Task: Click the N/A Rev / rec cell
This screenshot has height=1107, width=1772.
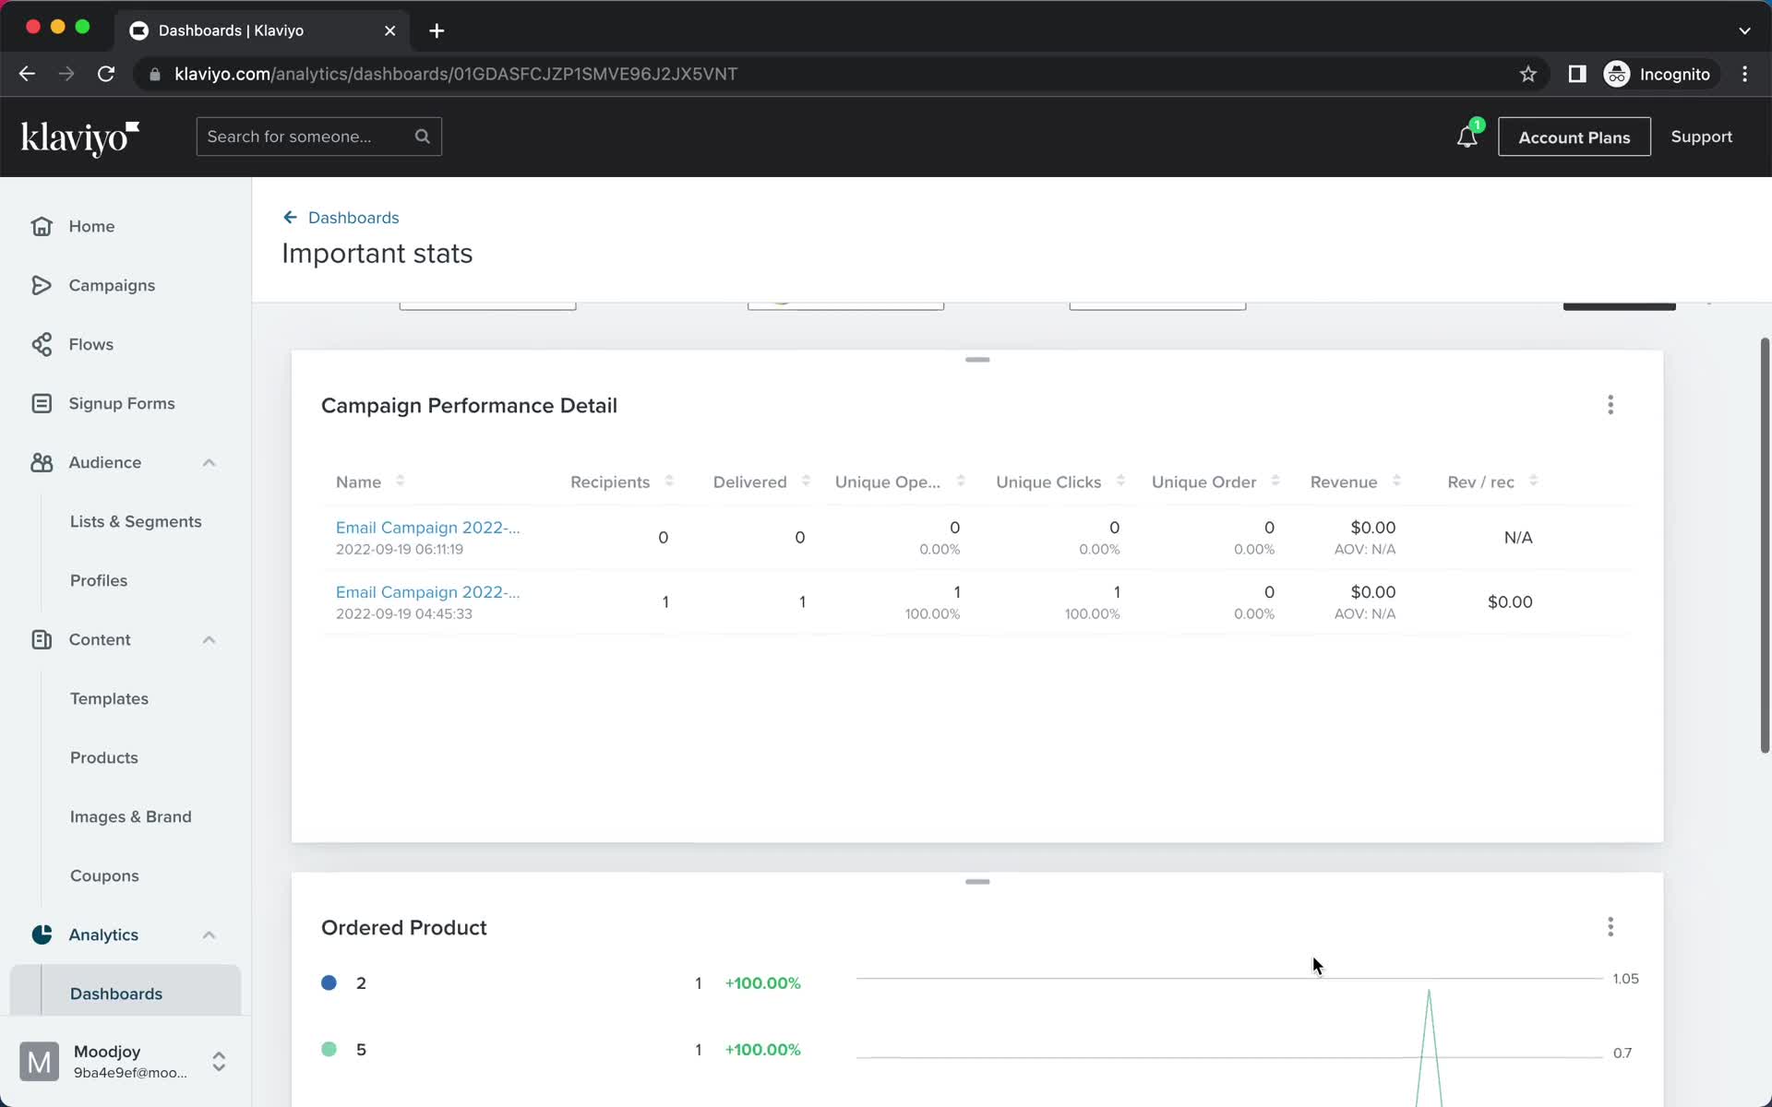Action: [1518, 538]
